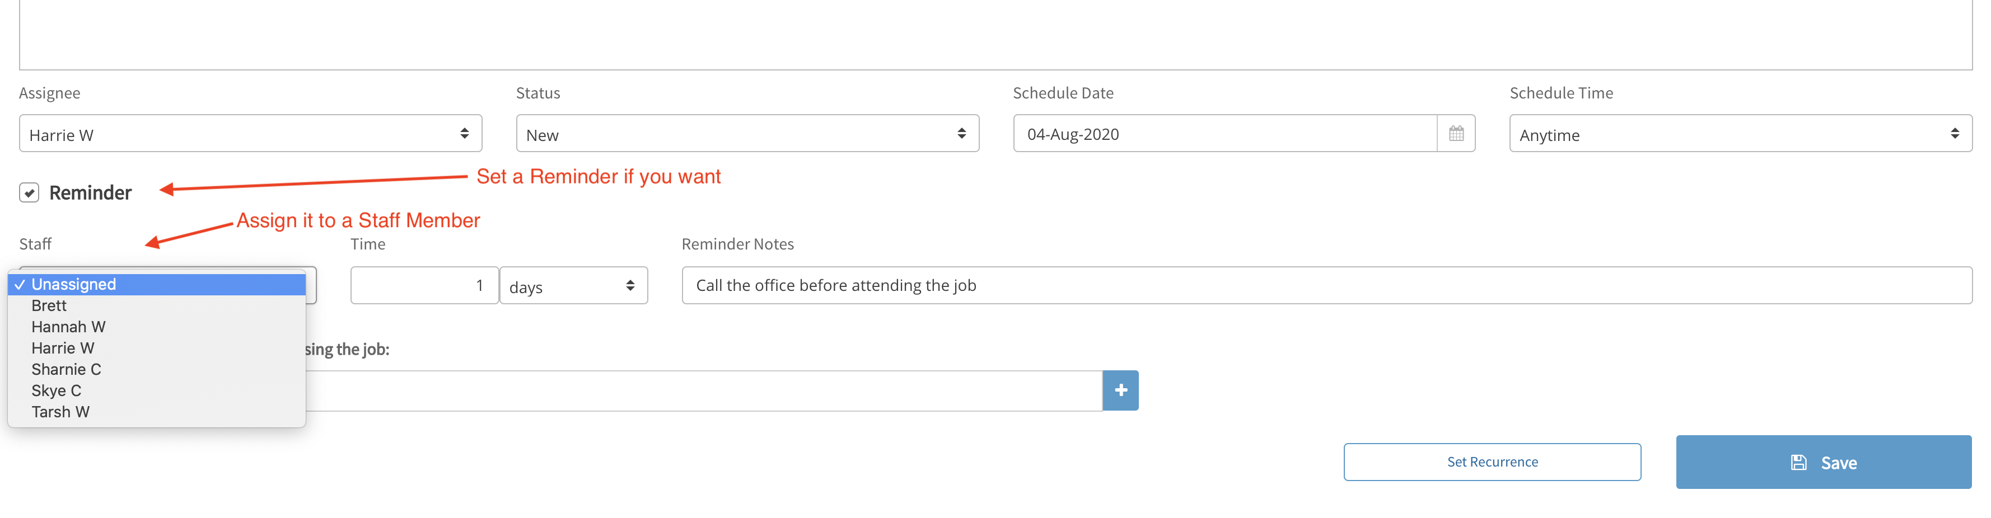Click the reminder Time number field
Screen dimensions: 1991x518
[424, 286]
